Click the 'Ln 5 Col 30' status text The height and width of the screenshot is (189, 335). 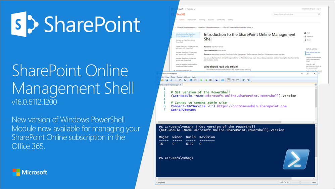coord(284,182)
